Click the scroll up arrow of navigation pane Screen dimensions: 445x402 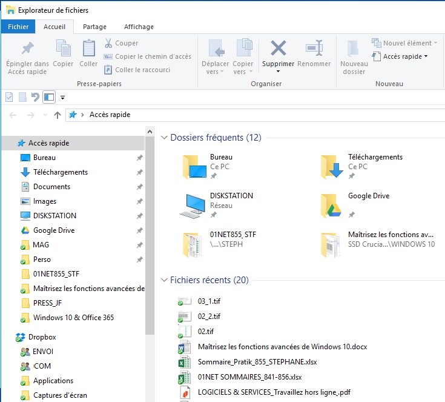coord(150,132)
